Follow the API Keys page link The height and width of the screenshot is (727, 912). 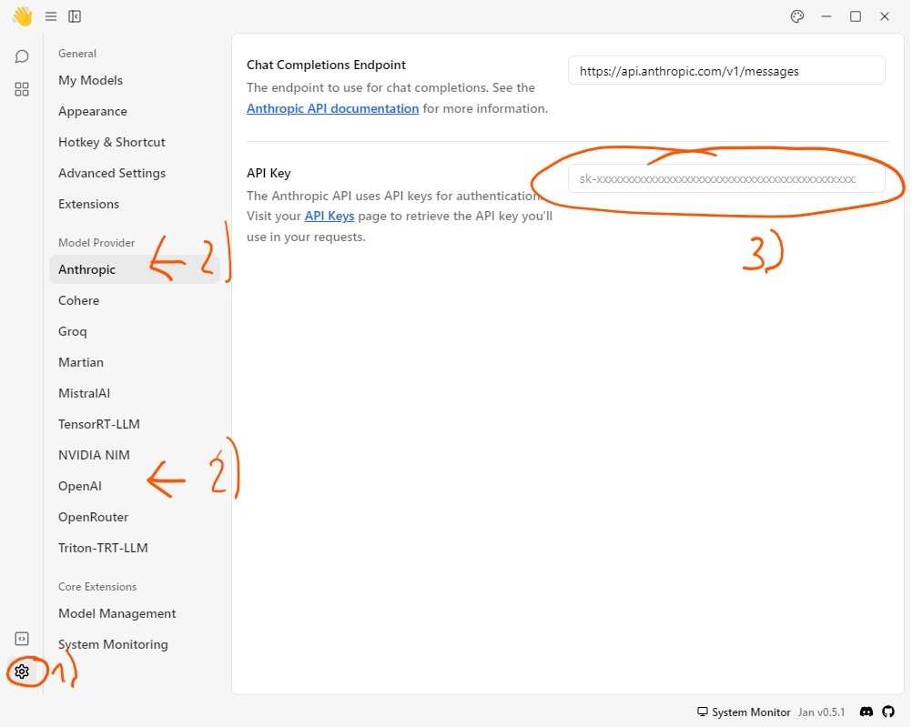[x=329, y=217]
